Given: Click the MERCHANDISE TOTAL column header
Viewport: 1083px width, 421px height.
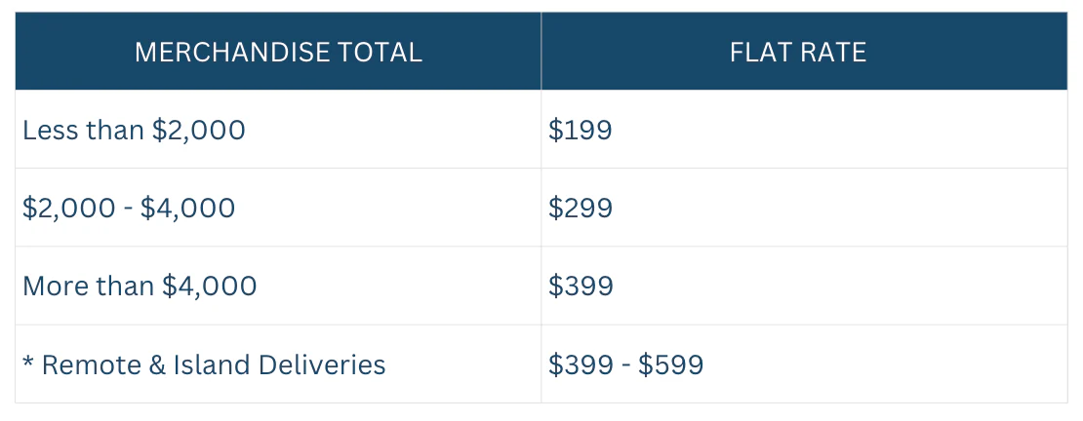Looking at the screenshot, I should click(x=278, y=52).
